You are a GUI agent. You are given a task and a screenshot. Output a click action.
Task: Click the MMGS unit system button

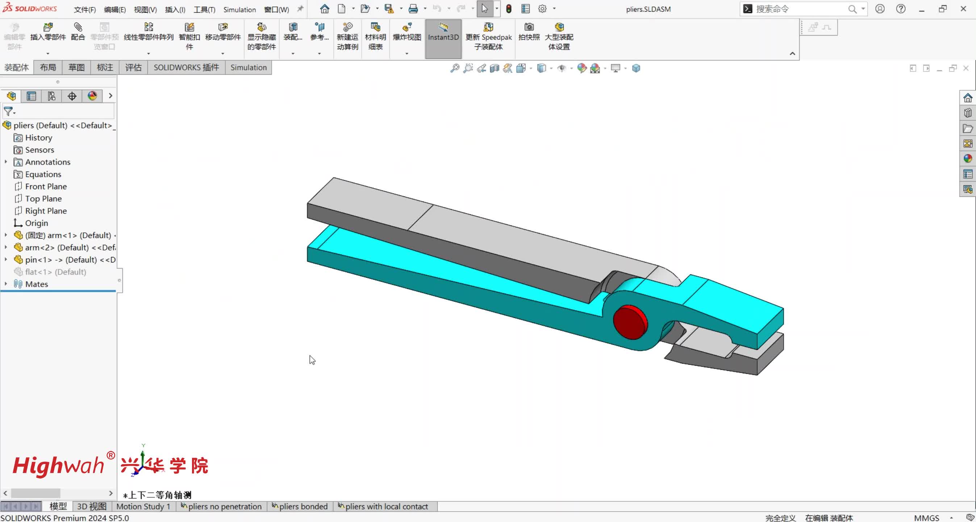coord(926,517)
